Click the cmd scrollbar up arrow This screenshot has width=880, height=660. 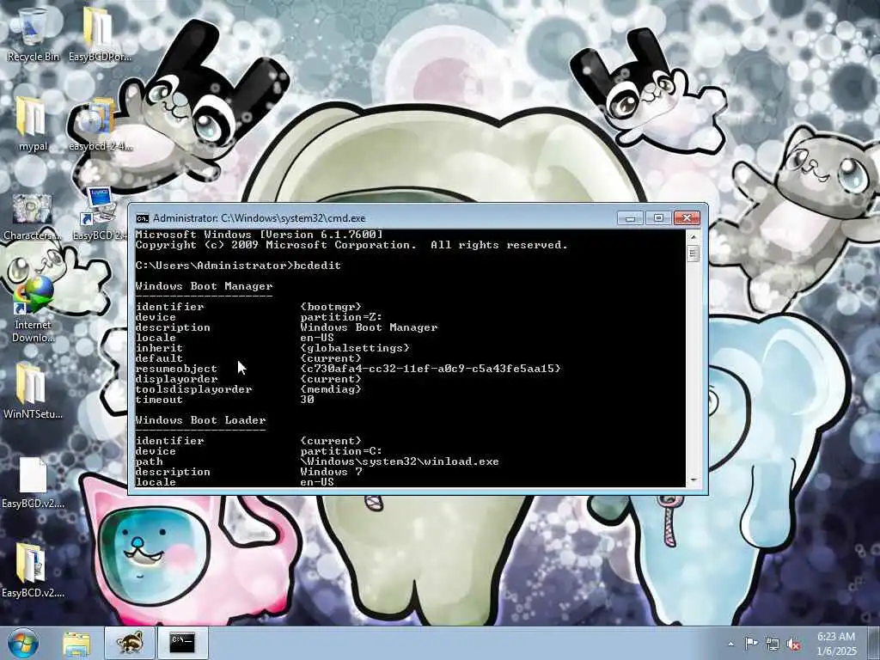pyautogui.click(x=694, y=237)
